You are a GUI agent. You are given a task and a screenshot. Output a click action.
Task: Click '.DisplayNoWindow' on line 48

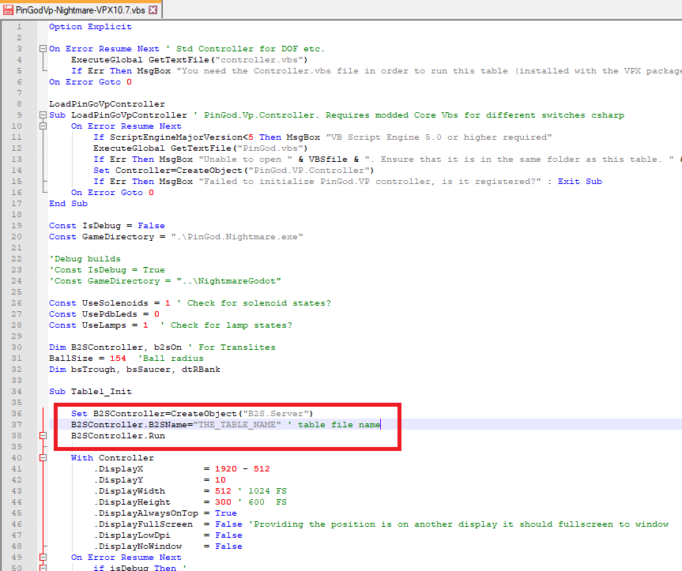point(138,547)
